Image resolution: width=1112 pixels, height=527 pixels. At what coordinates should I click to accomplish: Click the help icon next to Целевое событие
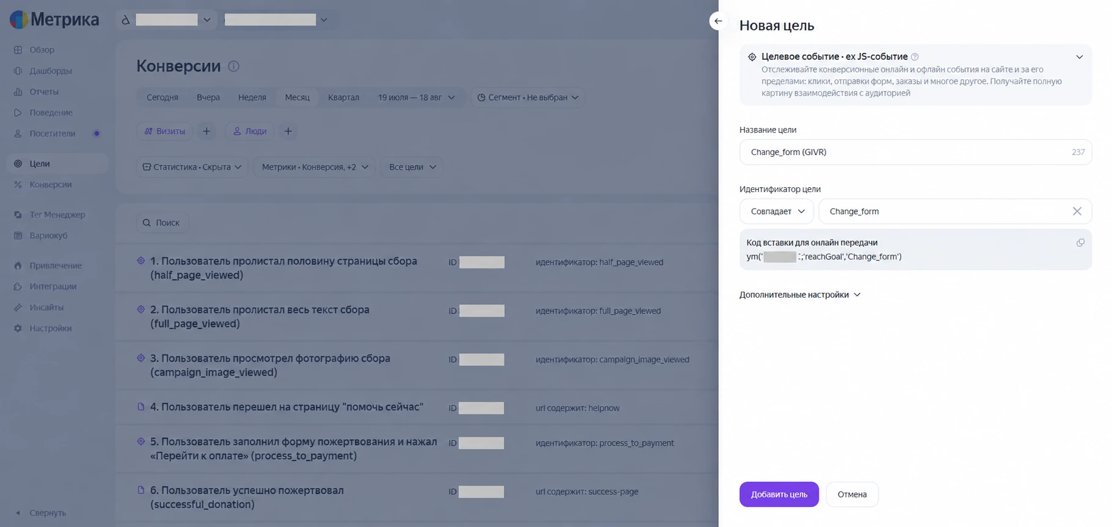[x=915, y=57]
